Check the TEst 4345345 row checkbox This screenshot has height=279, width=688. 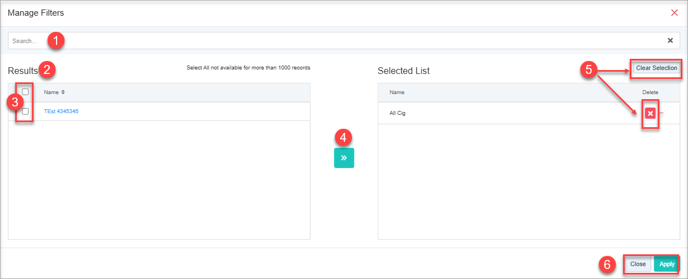tap(25, 111)
